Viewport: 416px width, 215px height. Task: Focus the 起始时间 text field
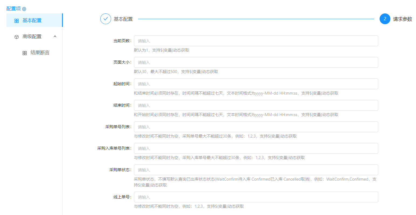point(256,84)
